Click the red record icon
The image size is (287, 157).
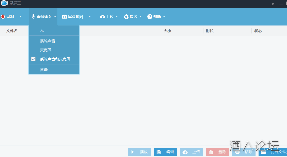point(3,17)
